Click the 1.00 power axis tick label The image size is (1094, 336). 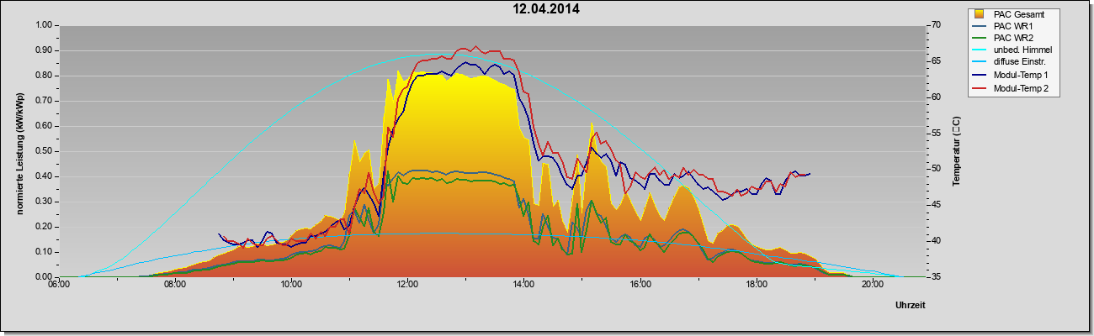pyautogui.click(x=43, y=25)
